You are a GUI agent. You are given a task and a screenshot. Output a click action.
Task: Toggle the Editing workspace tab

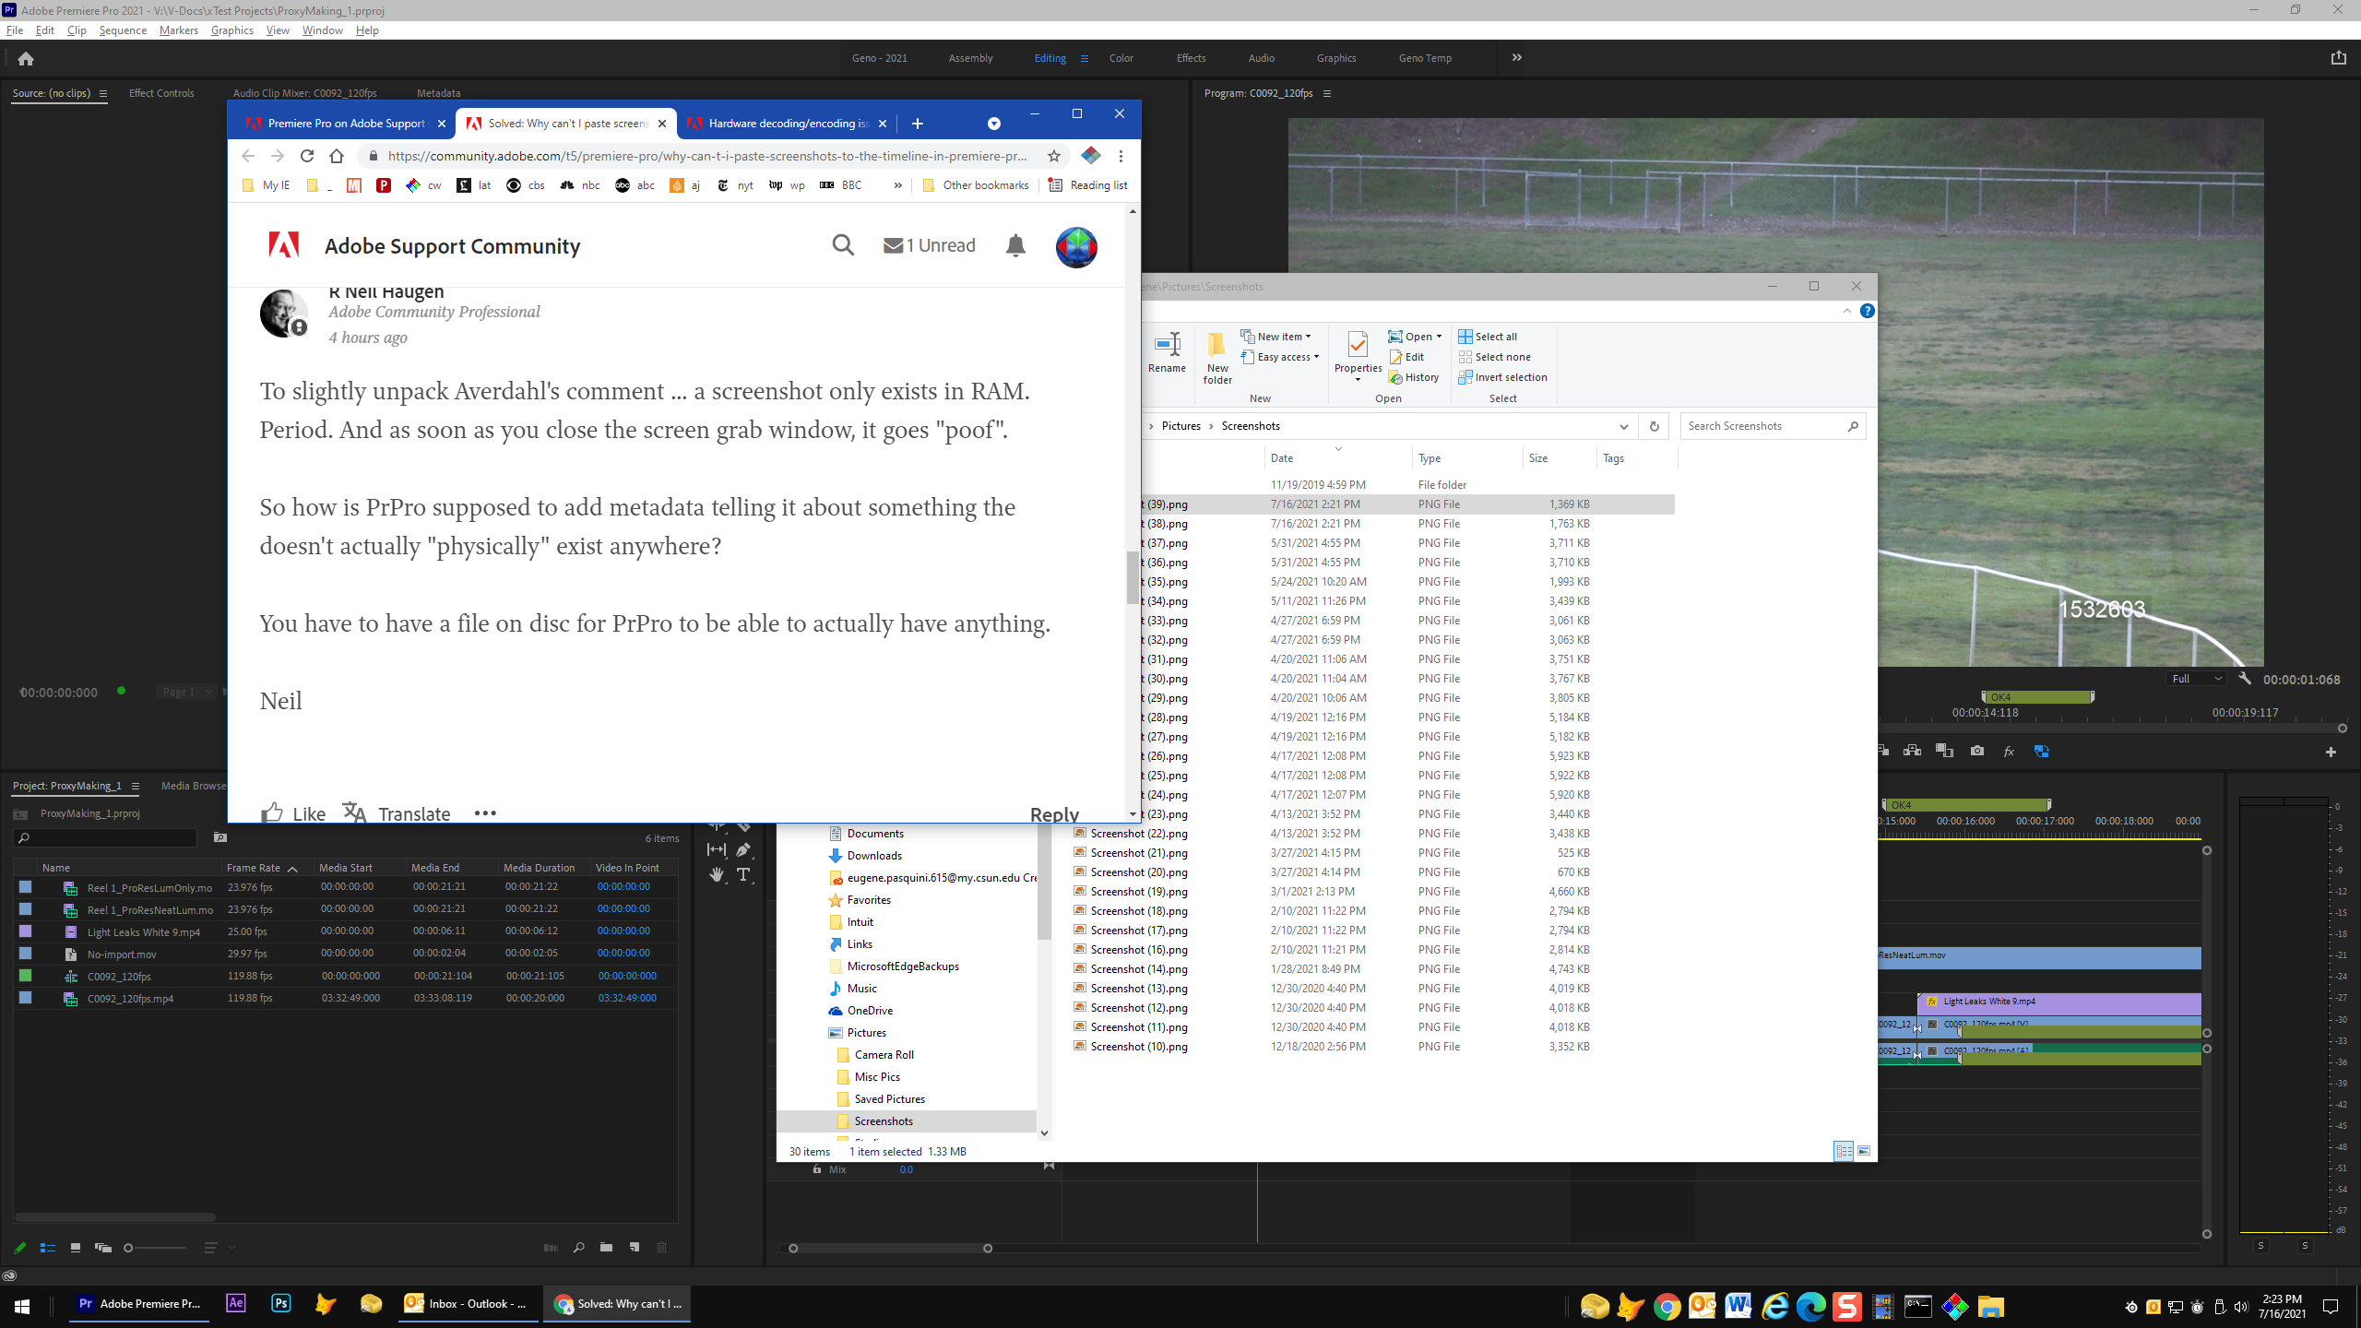click(1050, 57)
